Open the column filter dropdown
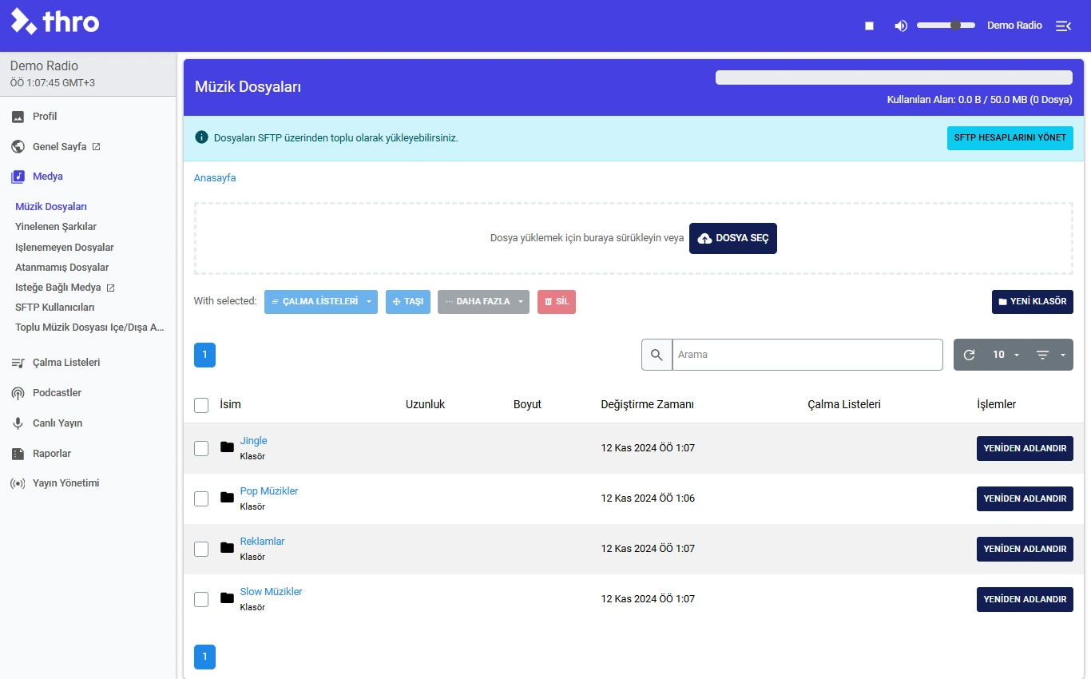The height and width of the screenshot is (679, 1091). click(x=1051, y=355)
